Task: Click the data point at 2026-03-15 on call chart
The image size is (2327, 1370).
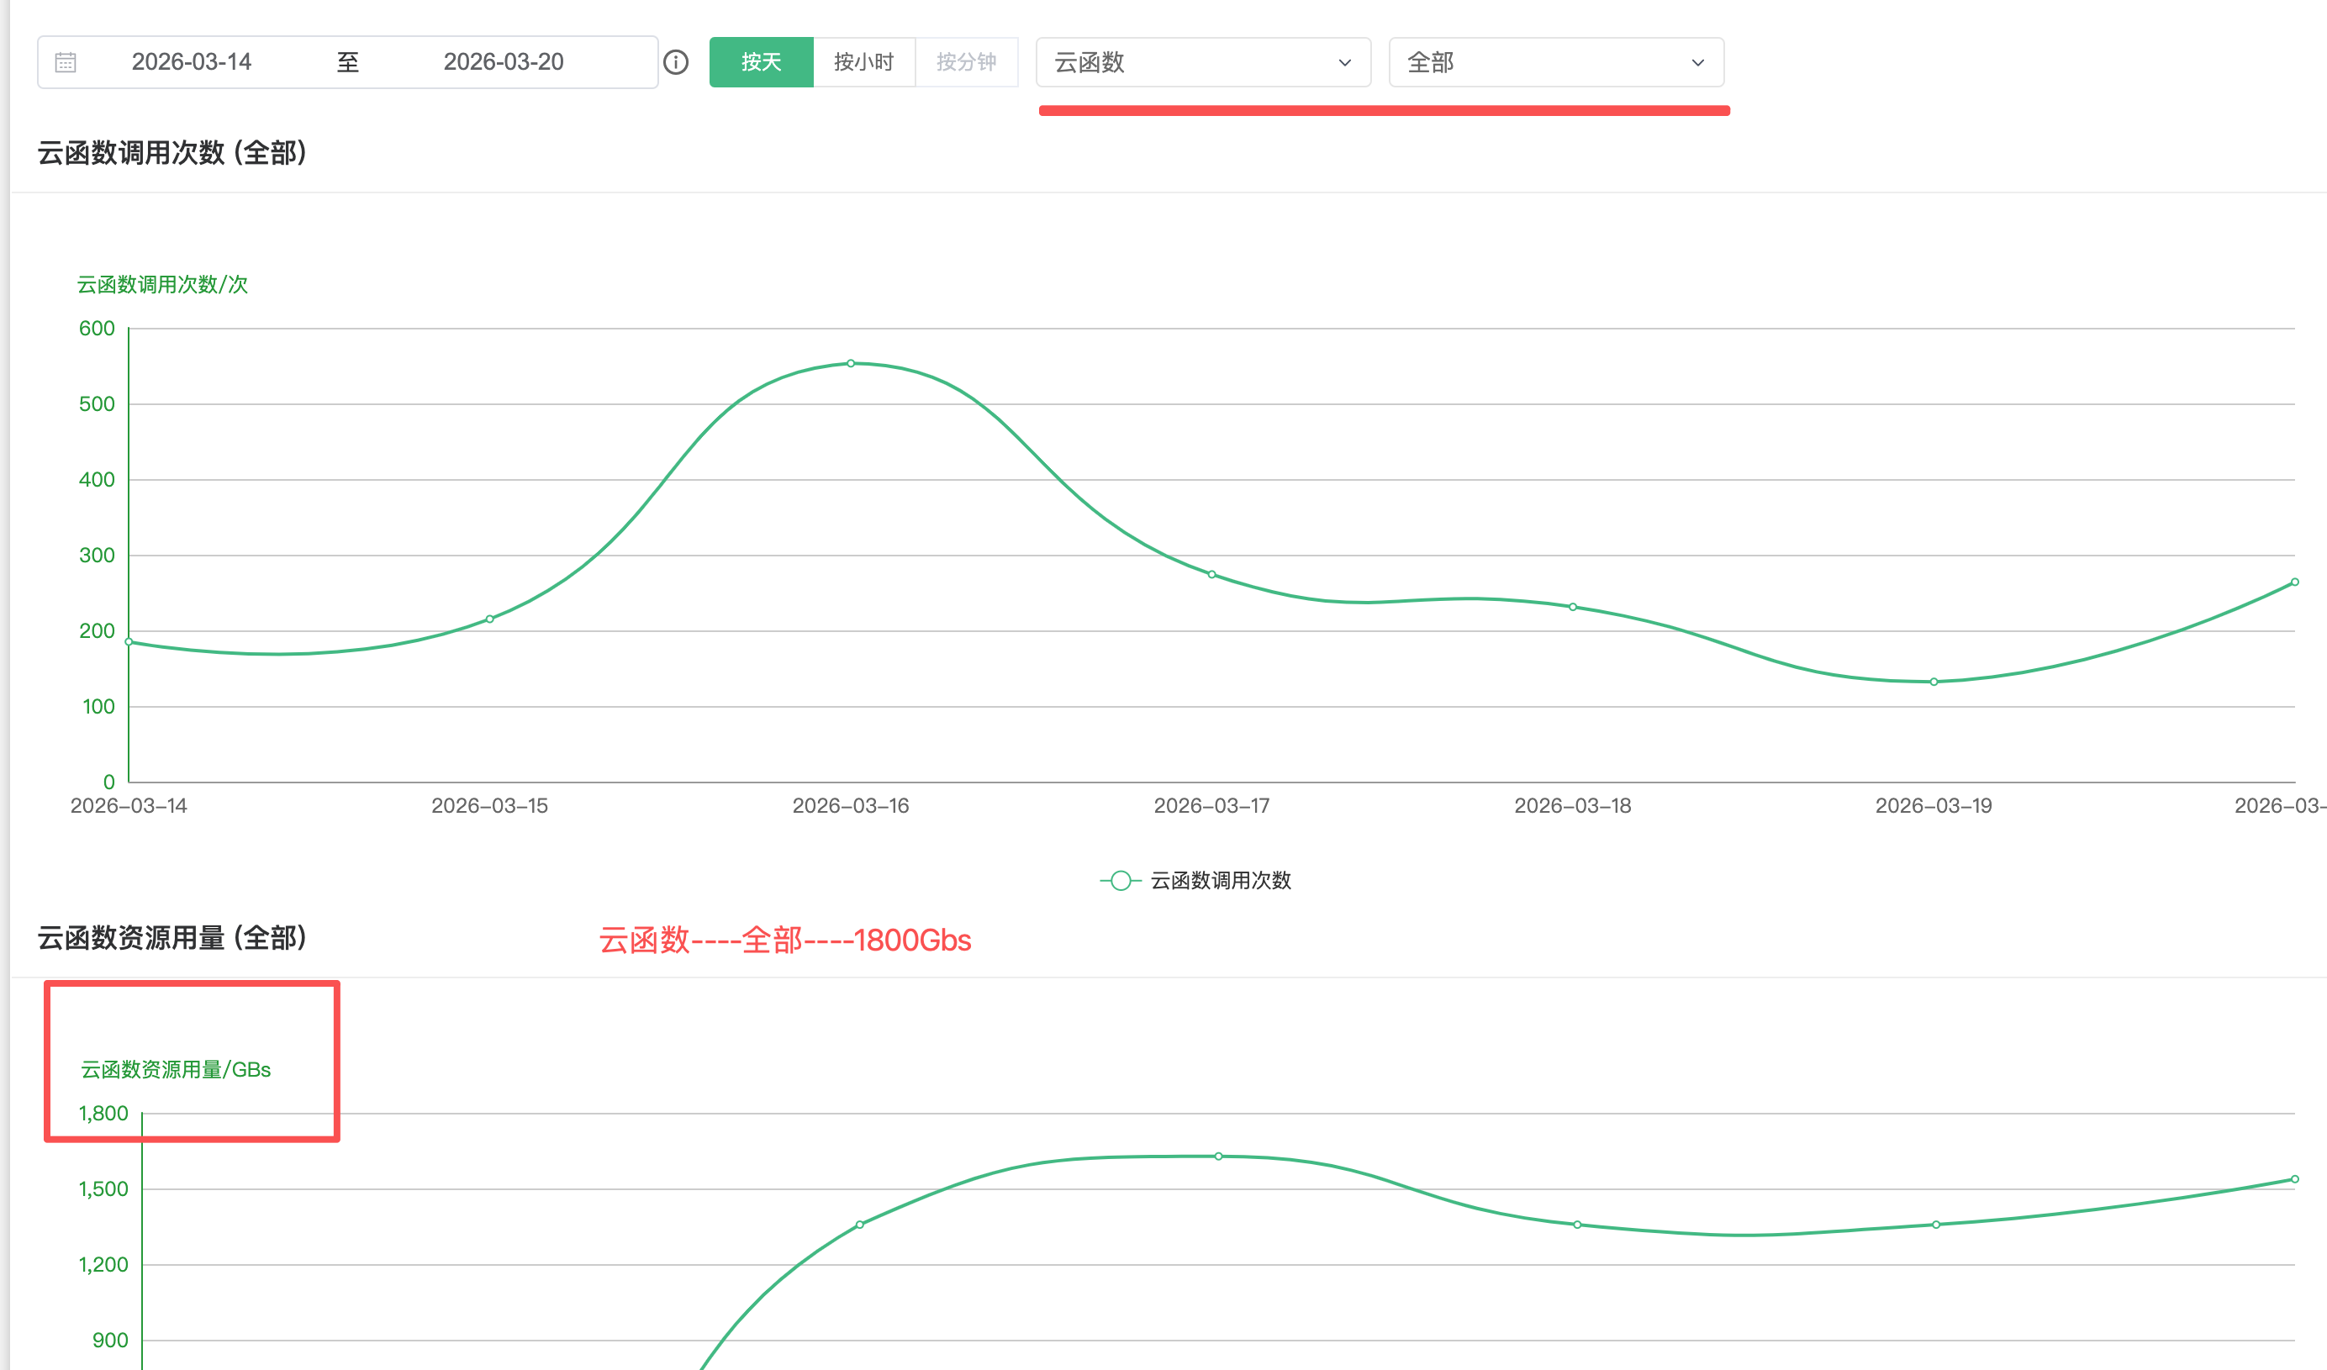Action: click(489, 619)
